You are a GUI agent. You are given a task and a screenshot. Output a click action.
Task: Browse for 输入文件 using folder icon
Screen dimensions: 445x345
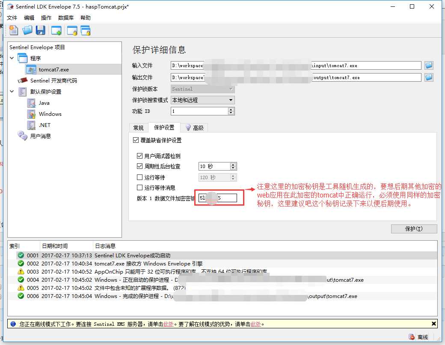[429, 65]
